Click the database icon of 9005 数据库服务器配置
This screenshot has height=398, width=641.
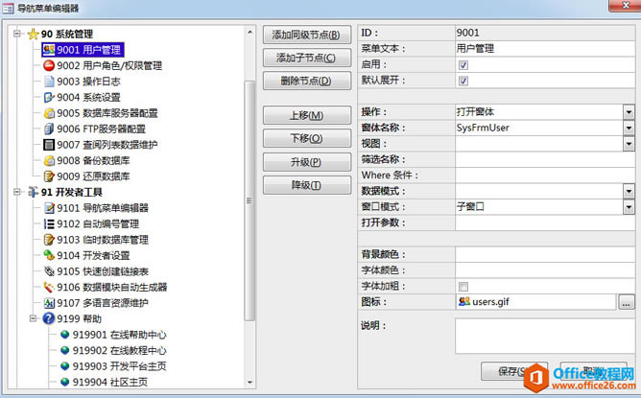click(x=49, y=113)
